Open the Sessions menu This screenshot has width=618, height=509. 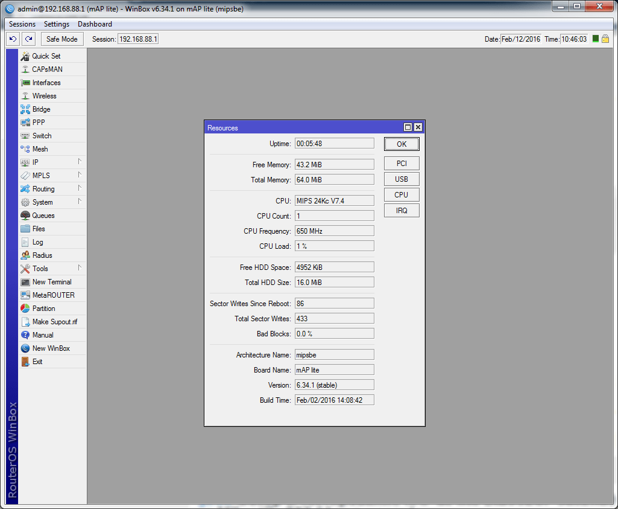pyautogui.click(x=22, y=24)
